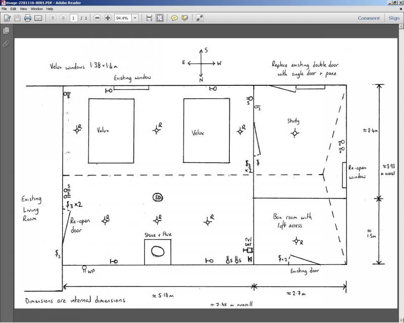
Task: Click the page number input field
Action: [74, 18]
